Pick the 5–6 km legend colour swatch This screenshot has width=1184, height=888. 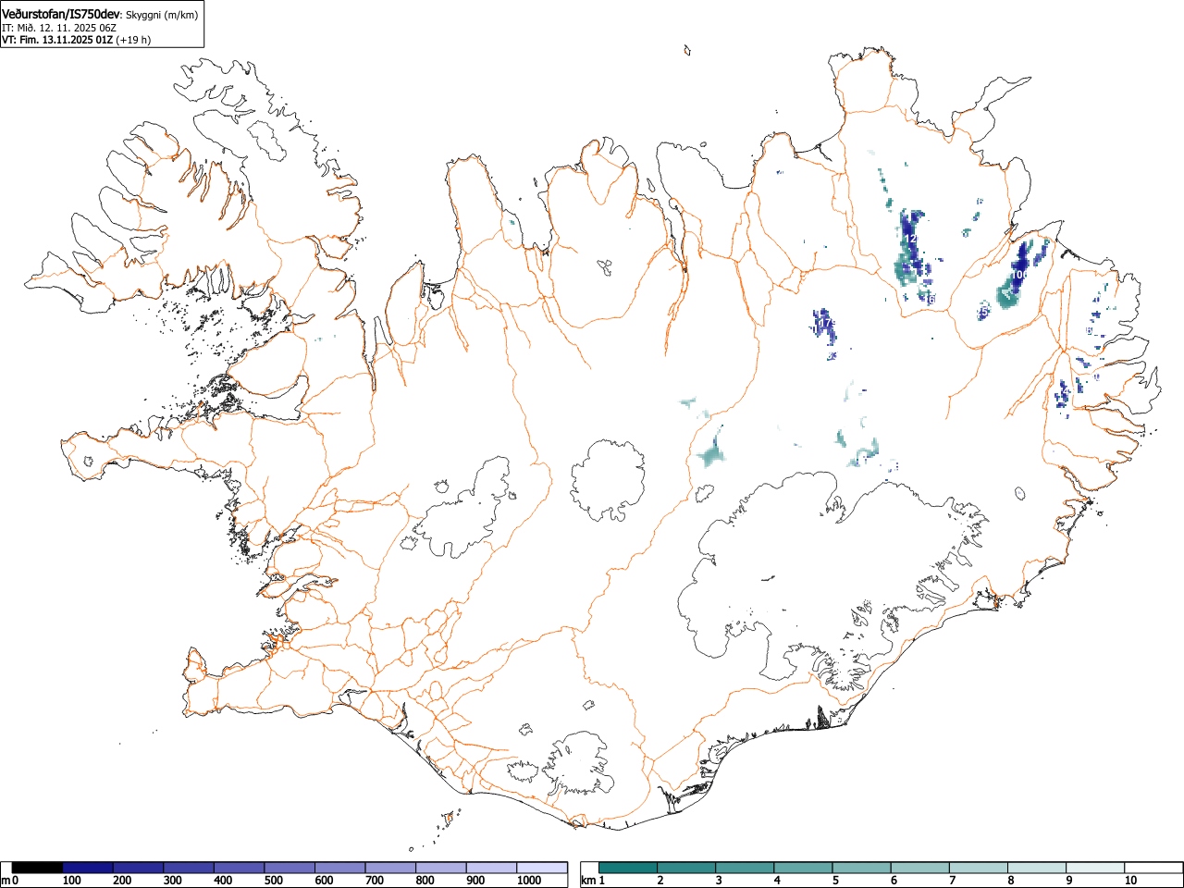862,868
